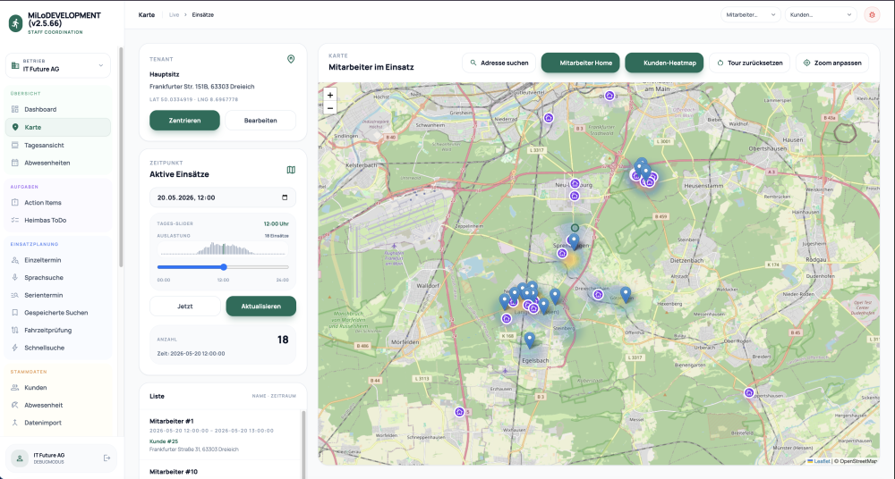Open Action Items
This screenshot has width=895, height=479.
tap(58, 203)
